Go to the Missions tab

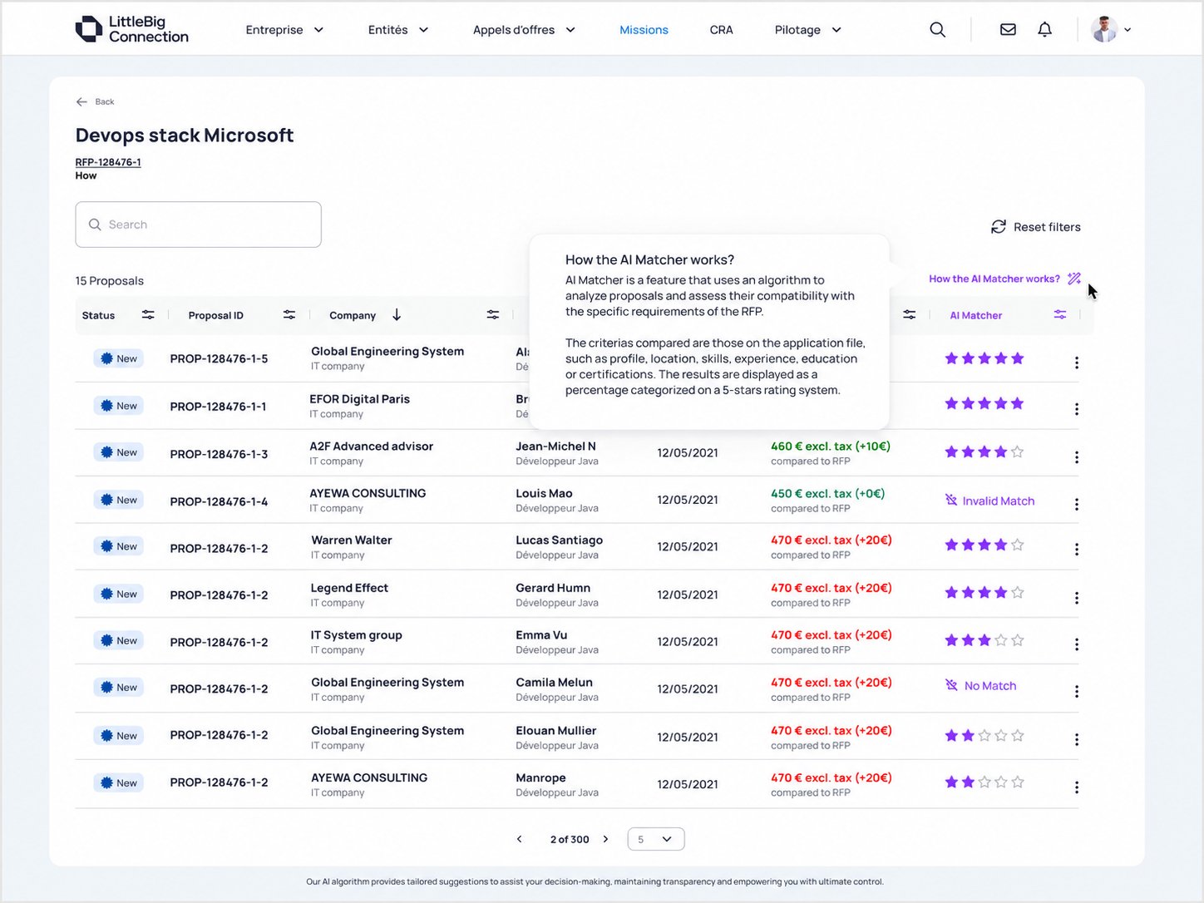(644, 30)
